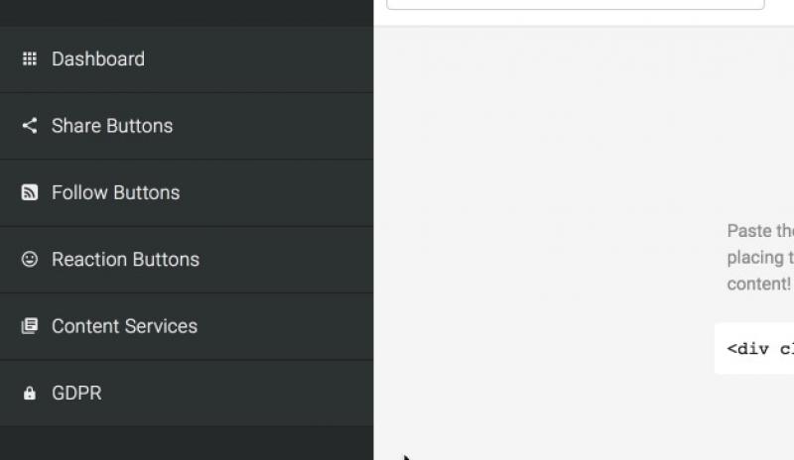Open the Dashboard menu item
This screenshot has height=460, width=794.
(x=98, y=59)
